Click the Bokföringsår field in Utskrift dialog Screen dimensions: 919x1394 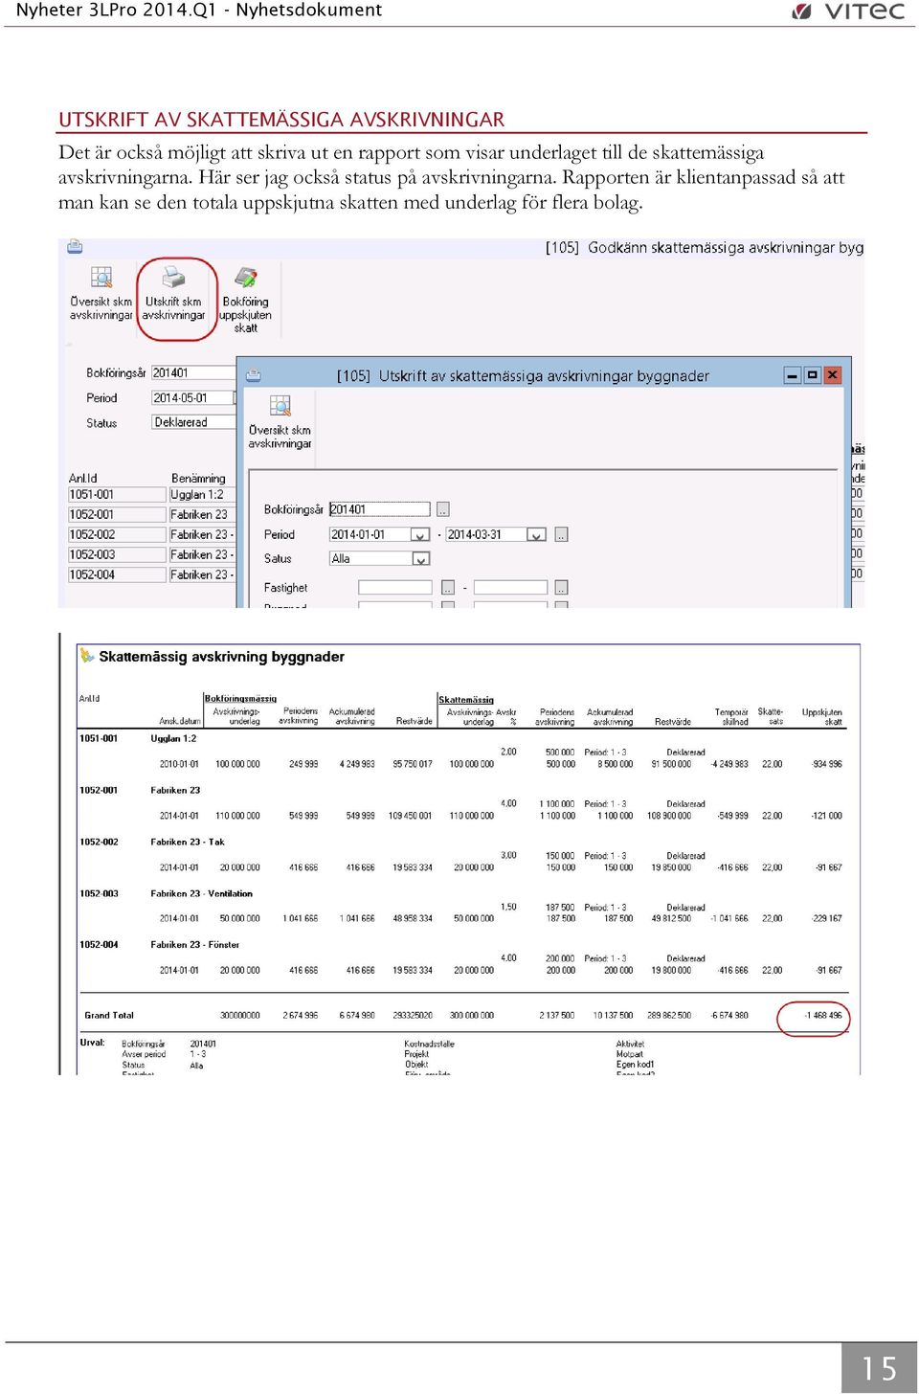click(380, 509)
